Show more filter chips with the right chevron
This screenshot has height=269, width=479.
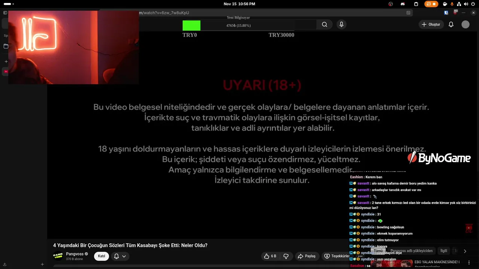coord(465,251)
